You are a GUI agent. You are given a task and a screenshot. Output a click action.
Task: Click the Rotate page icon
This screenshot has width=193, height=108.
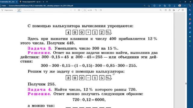point(96,10)
